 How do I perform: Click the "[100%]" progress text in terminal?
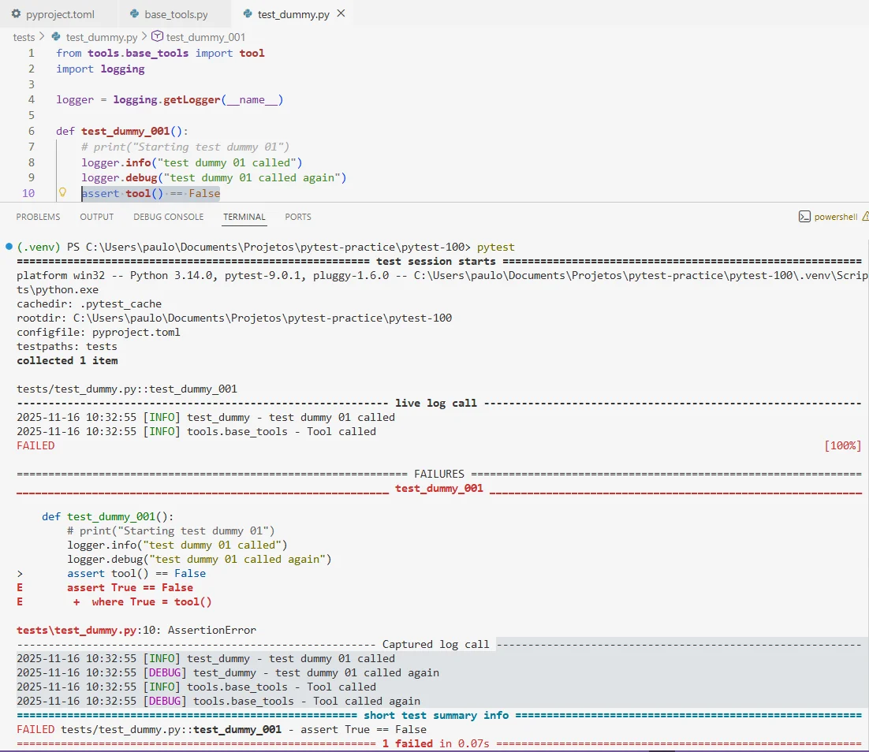842,445
